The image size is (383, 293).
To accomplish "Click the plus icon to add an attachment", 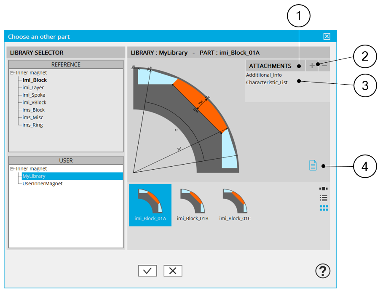I will (x=312, y=66).
